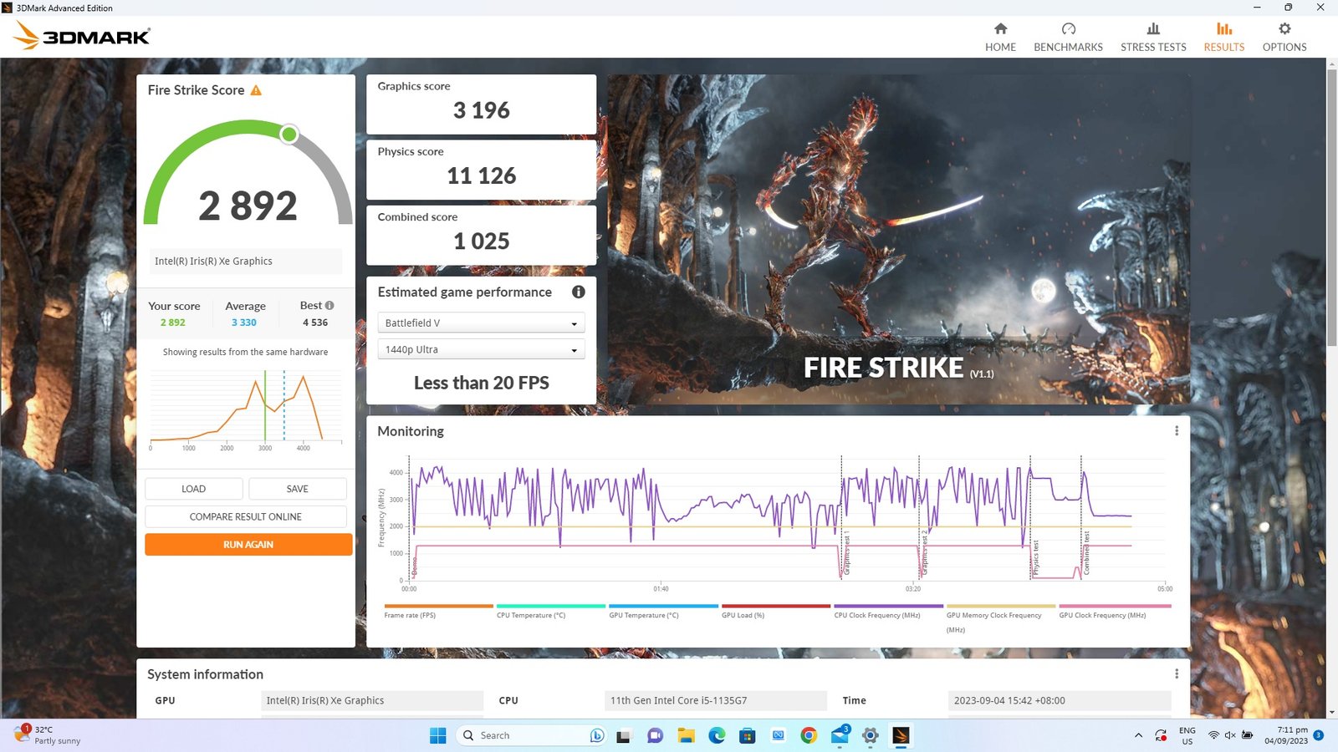
Task: Switch to the Benchmarks tab
Action: [x=1068, y=38]
